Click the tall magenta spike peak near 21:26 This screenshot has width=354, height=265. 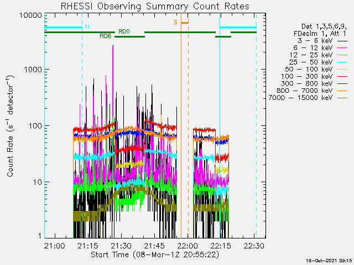113,46
